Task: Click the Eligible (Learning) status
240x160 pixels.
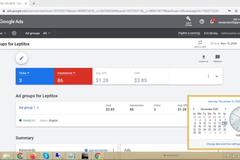Action: [189, 33]
